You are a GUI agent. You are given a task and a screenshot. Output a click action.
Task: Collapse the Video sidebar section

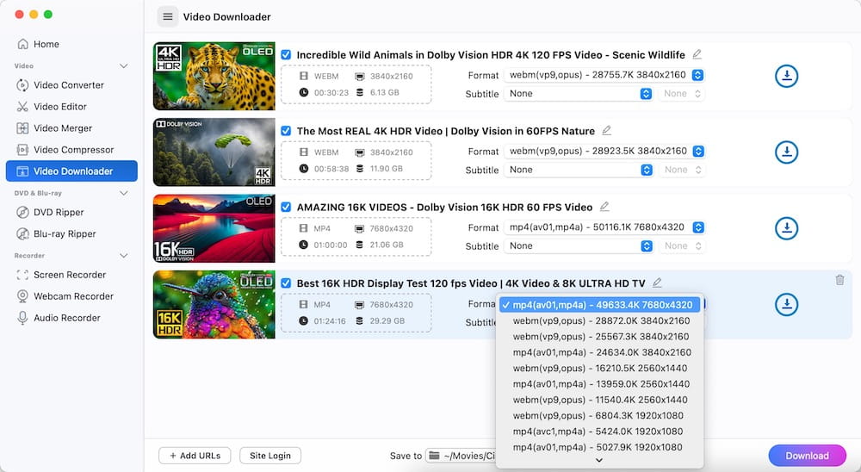123,66
